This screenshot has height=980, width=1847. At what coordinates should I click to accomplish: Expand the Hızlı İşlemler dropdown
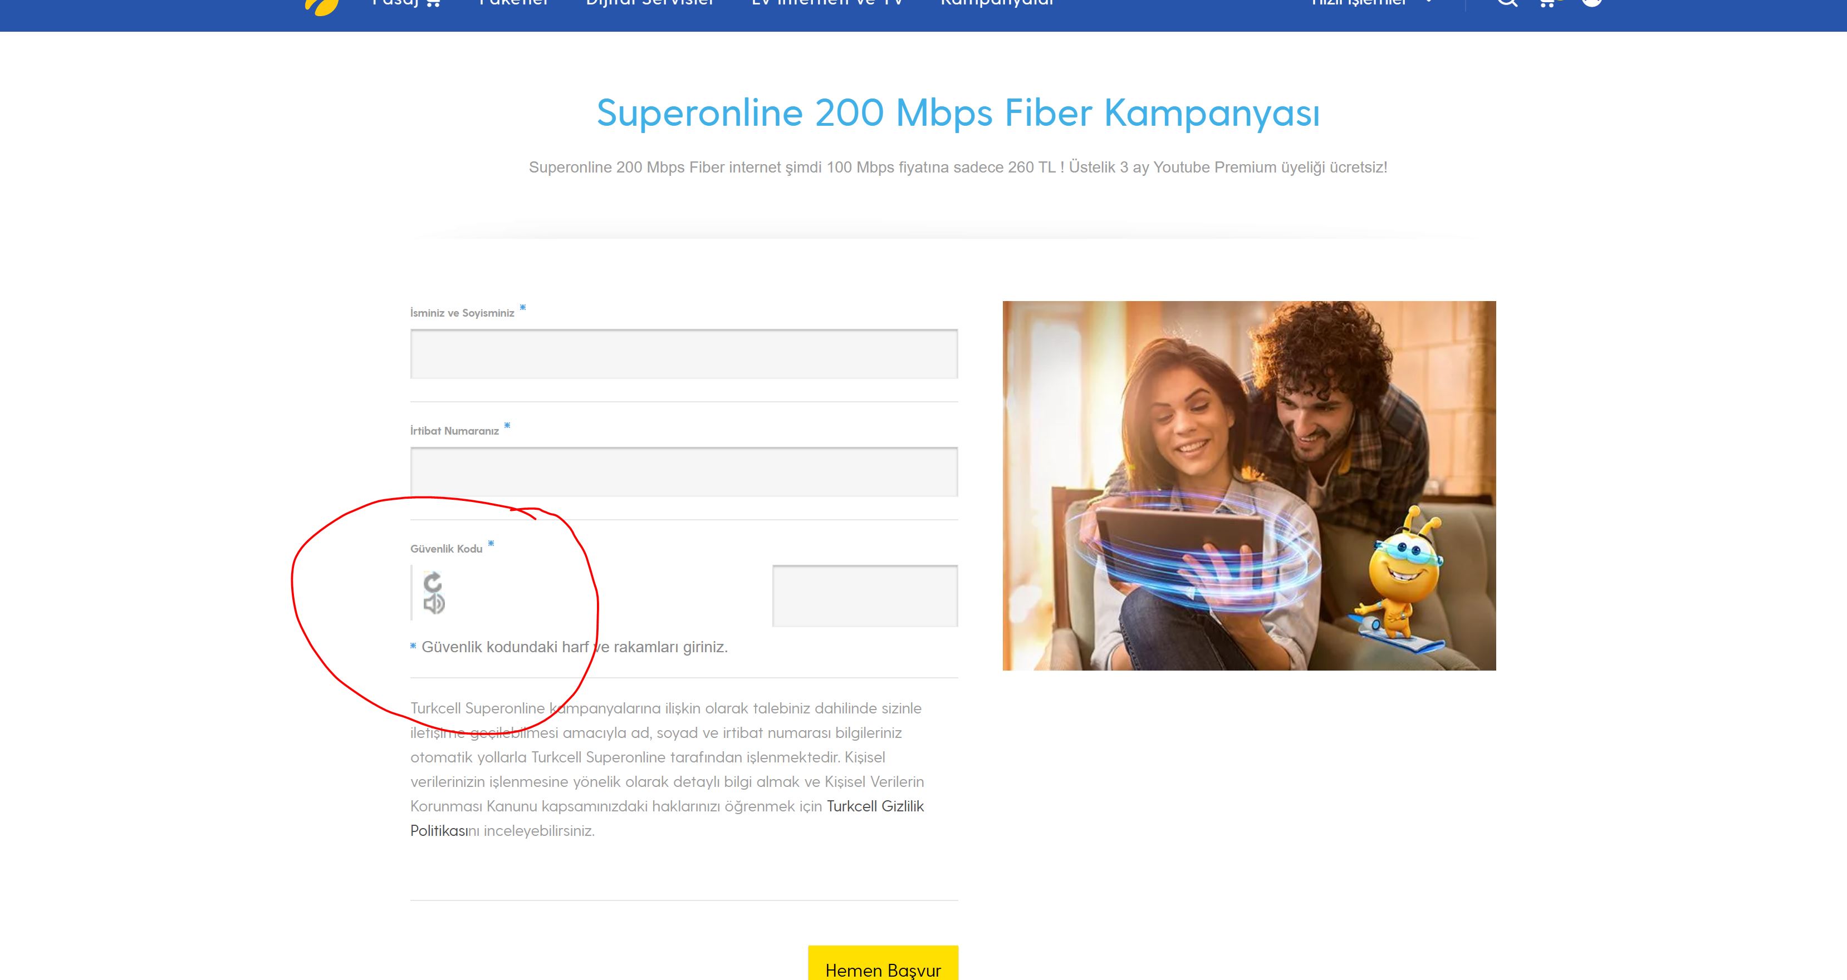coord(1371,3)
